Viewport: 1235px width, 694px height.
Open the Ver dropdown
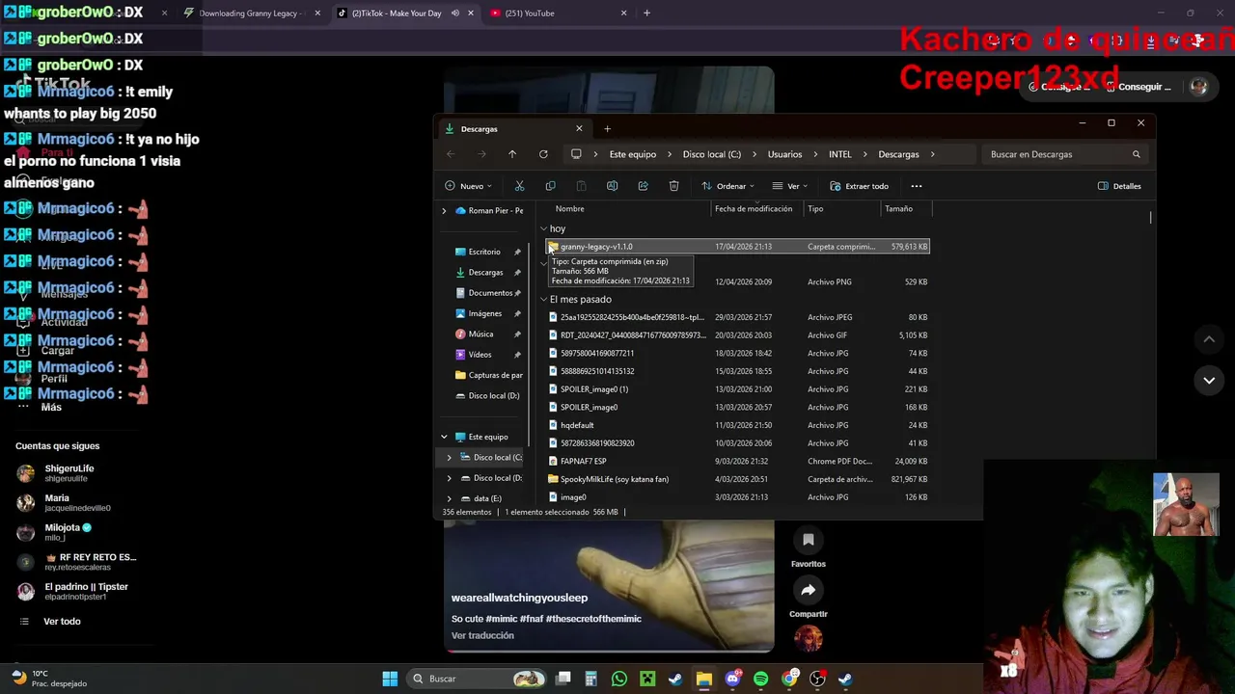(791, 186)
